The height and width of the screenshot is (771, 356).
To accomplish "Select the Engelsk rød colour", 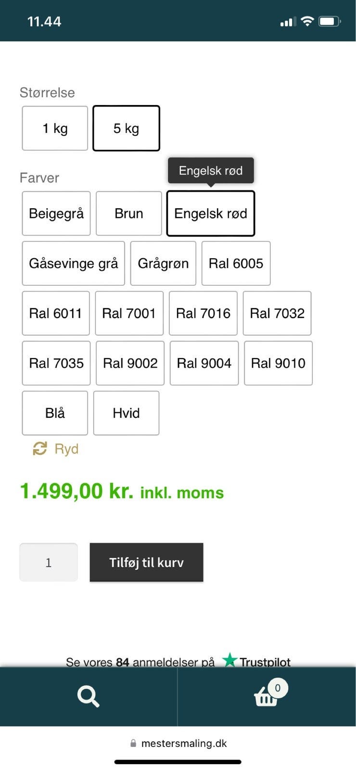I will point(211,213).
